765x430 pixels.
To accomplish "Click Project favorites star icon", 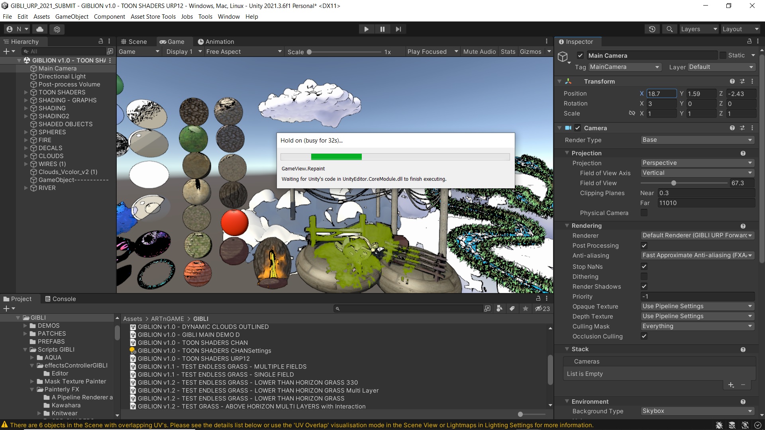I will pyautogui.click(x=526, y=309).
